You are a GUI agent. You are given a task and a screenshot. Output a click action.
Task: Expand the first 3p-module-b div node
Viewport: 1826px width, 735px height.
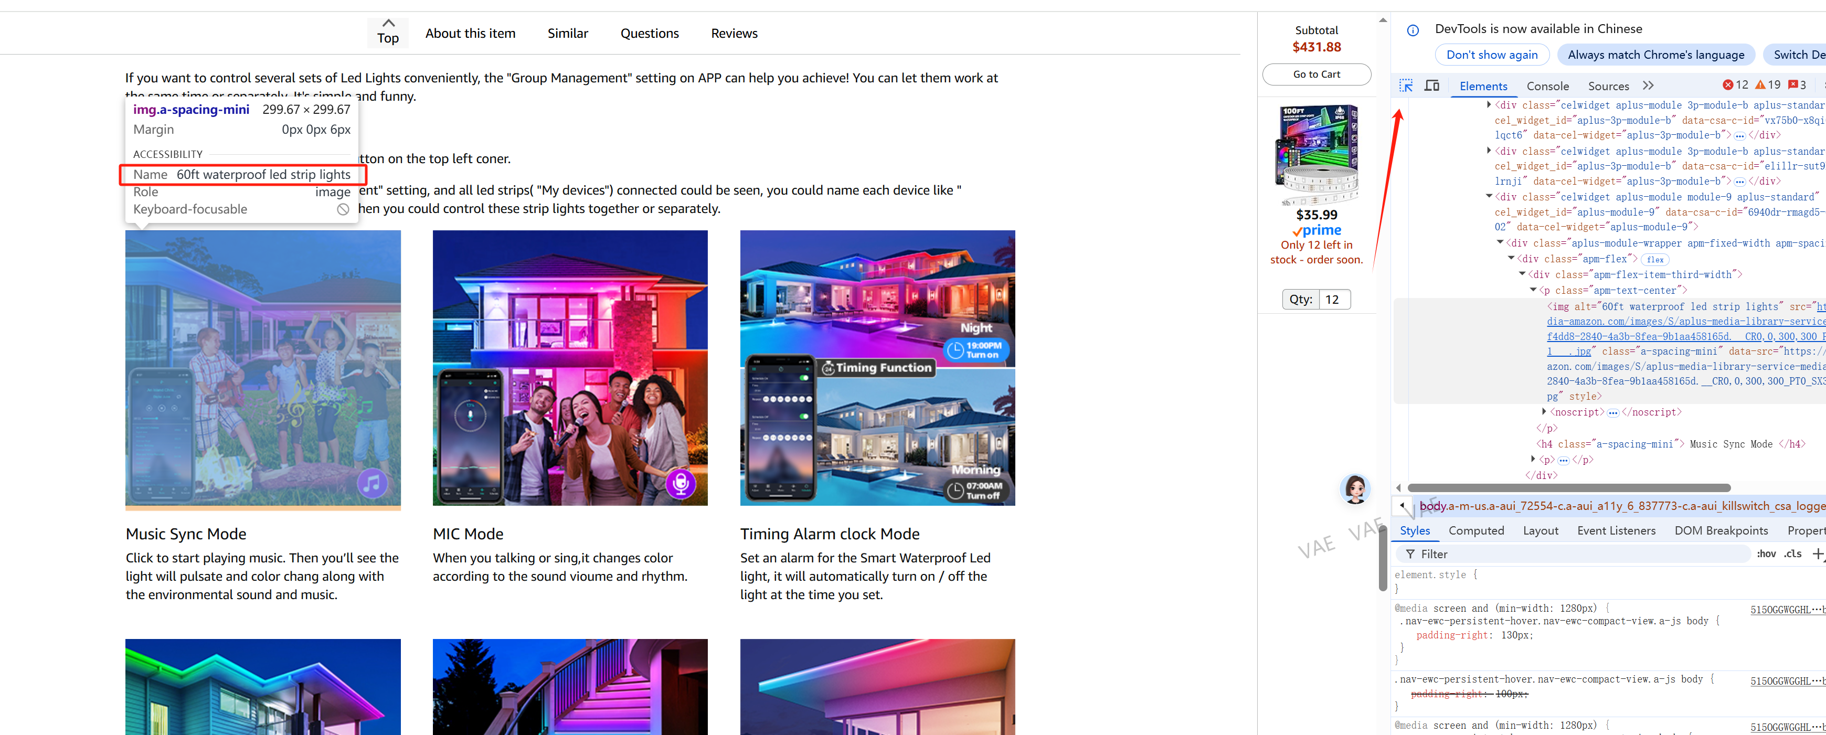(x=1489, y=105)
